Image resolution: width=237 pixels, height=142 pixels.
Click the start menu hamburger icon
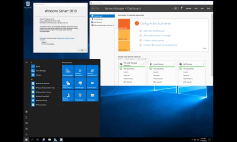[x=26, y=62]
